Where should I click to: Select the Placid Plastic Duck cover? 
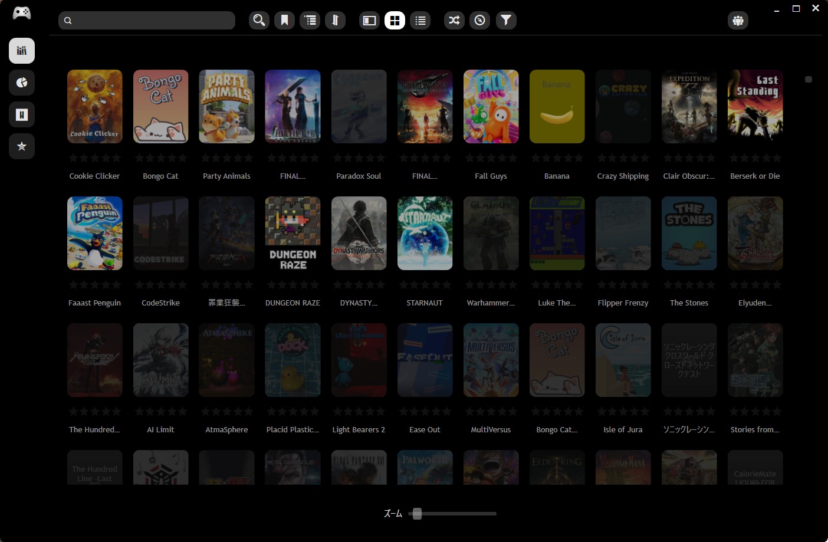click(293, 360)
